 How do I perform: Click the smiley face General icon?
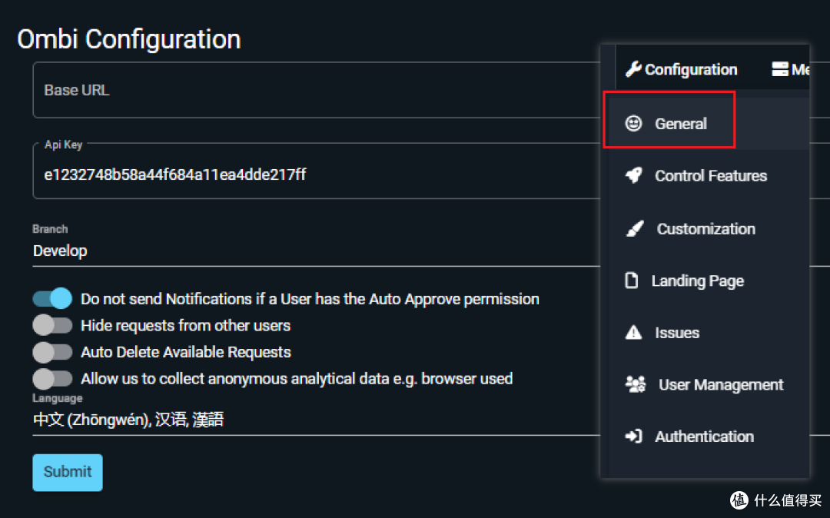633,124
